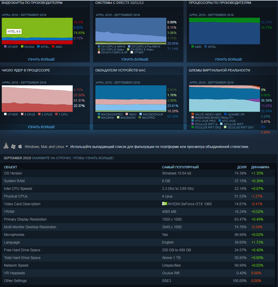Expand the OS Version row

[138, 173]
